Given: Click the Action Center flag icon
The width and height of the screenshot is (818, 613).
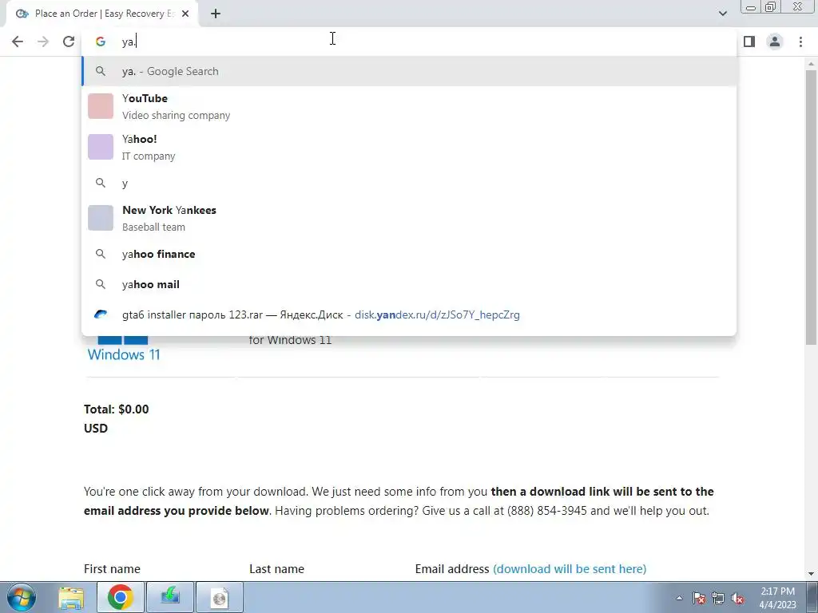Looking at the screenshot, I should click(x=699, y=598).
